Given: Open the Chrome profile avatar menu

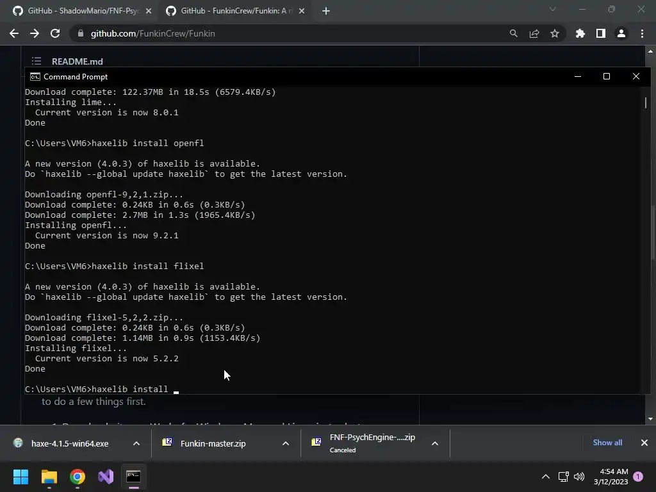Looking at the screenshot, I should [621, 33].
